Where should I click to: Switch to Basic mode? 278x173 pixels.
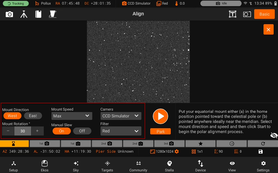coord(264,14)
